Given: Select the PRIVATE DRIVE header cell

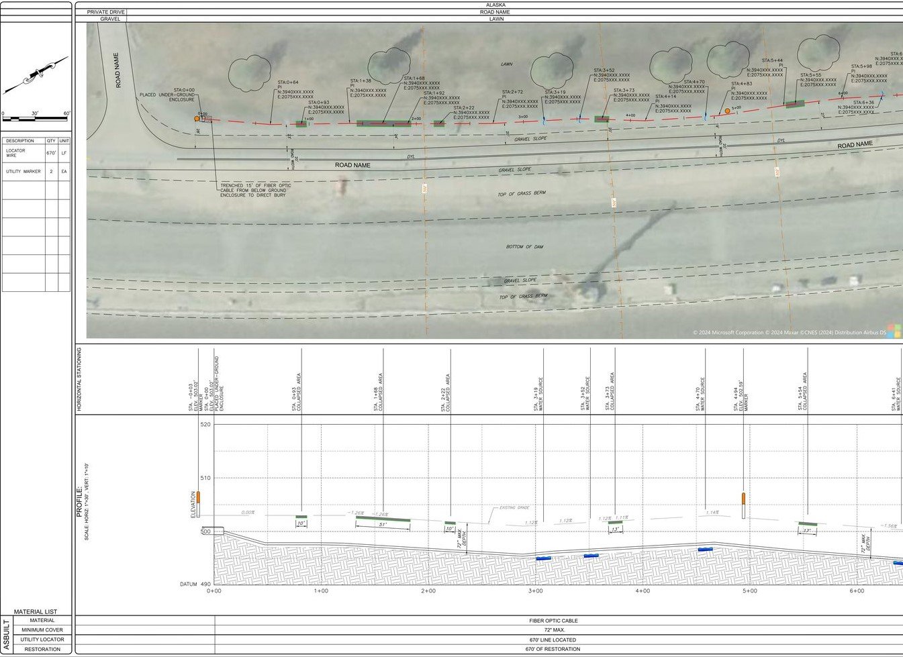Looking at the screenshot, I should pos(106,12).
